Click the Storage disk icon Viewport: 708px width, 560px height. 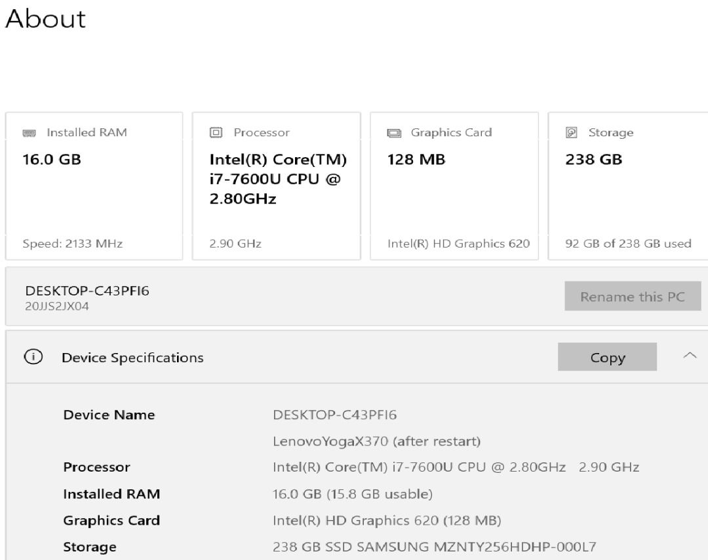pos(571,133)
